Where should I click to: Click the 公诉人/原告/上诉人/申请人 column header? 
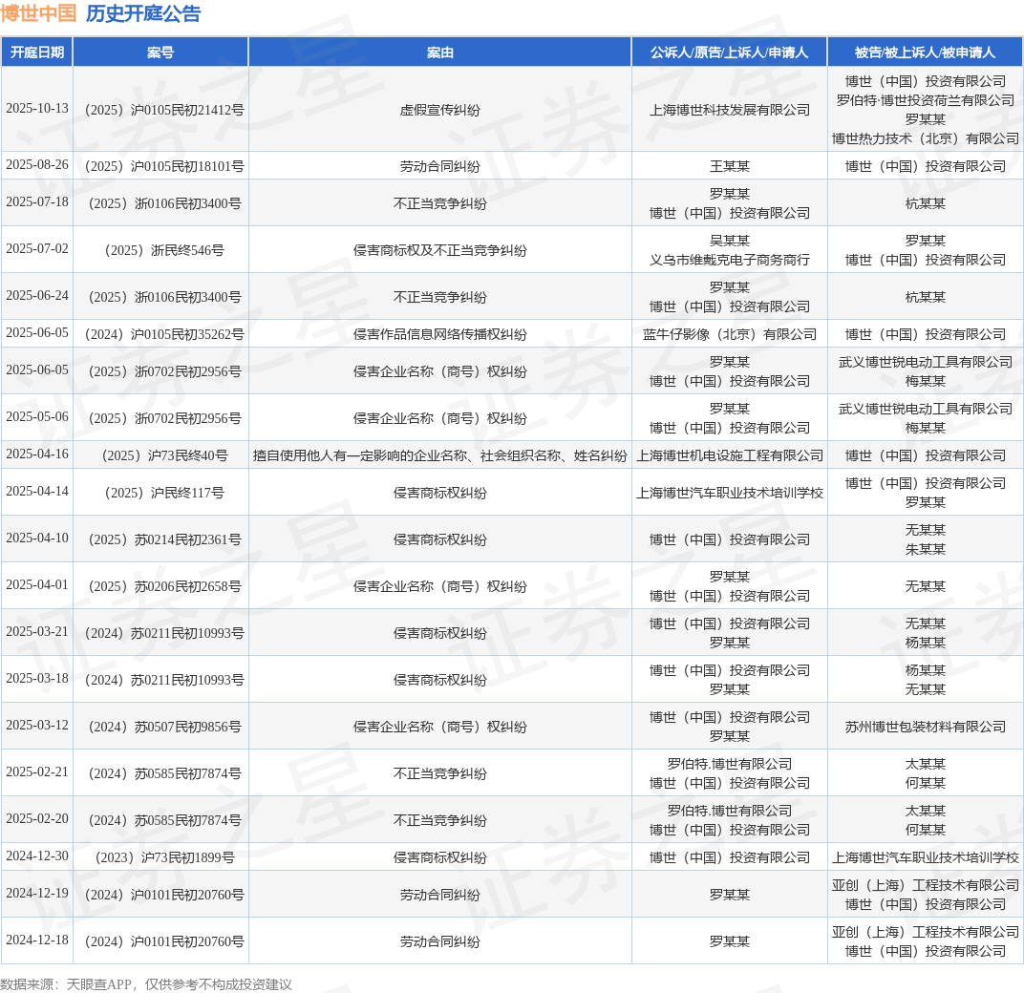pos(730,53)
